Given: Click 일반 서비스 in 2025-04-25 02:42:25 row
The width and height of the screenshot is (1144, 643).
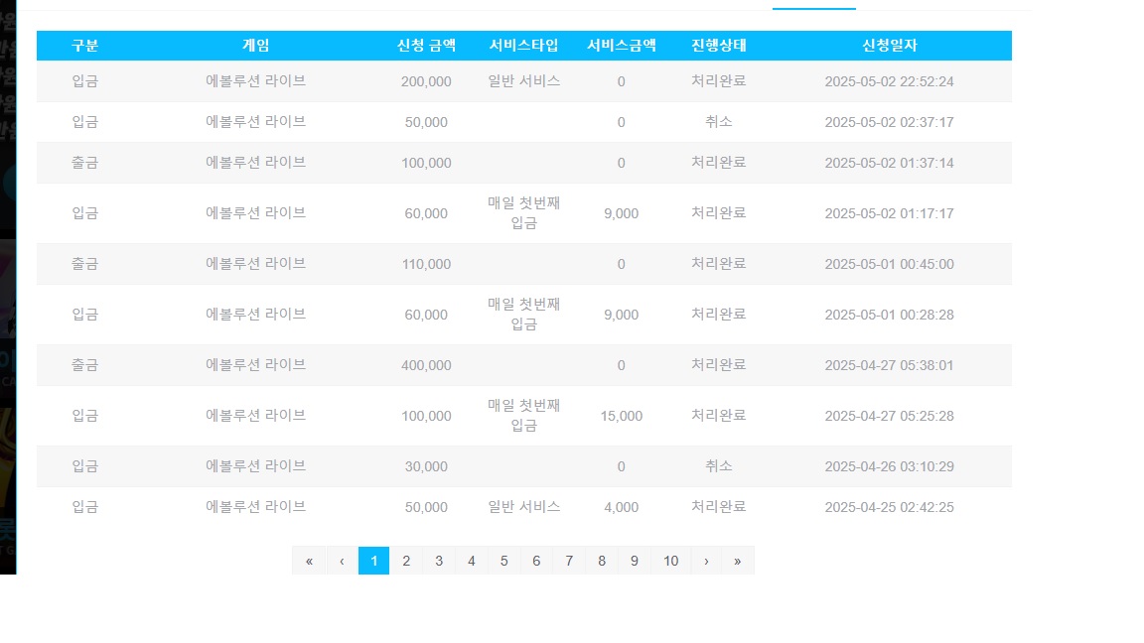Looking at the screenshot, I should click(x=524, y=507).
